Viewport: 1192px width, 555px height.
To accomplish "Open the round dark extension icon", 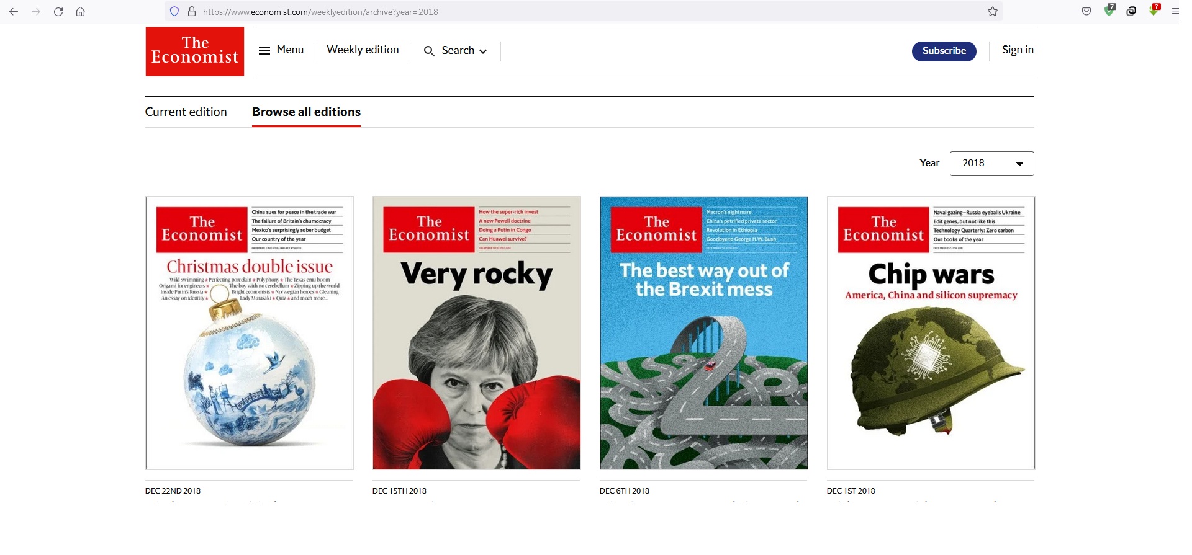I will pos(1131,12).
